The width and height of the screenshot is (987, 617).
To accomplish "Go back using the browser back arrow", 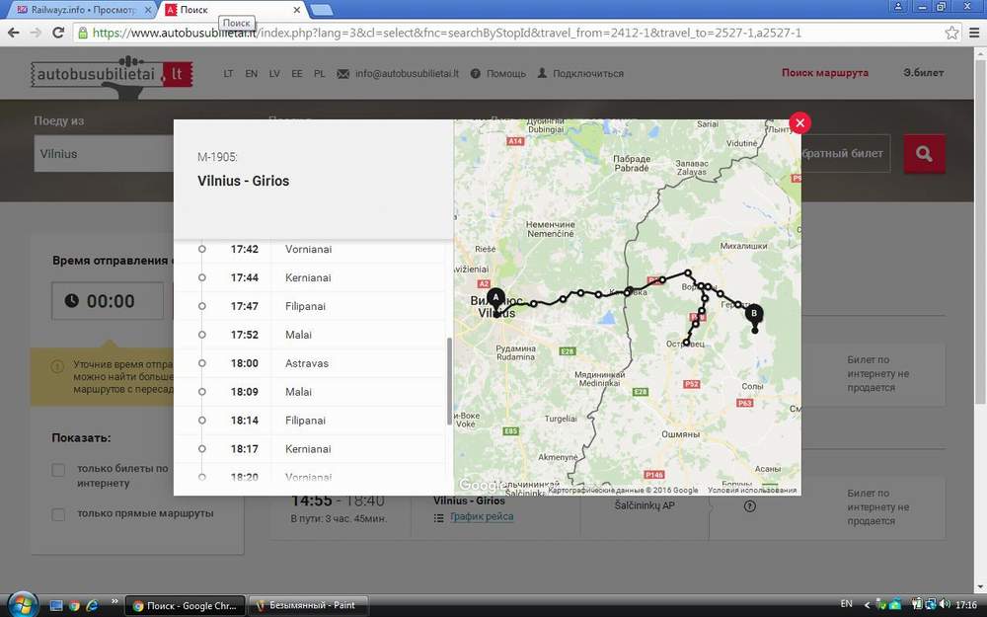I will pos(14,33).
